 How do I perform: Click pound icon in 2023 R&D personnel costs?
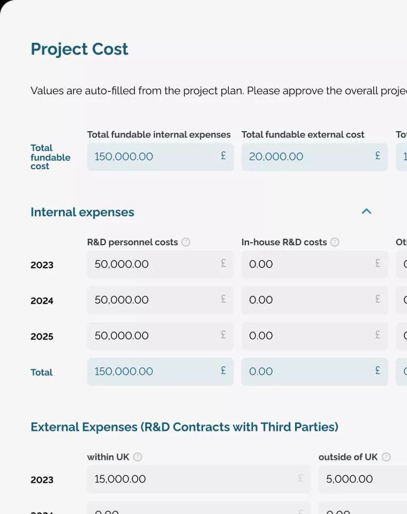[223, 263]
